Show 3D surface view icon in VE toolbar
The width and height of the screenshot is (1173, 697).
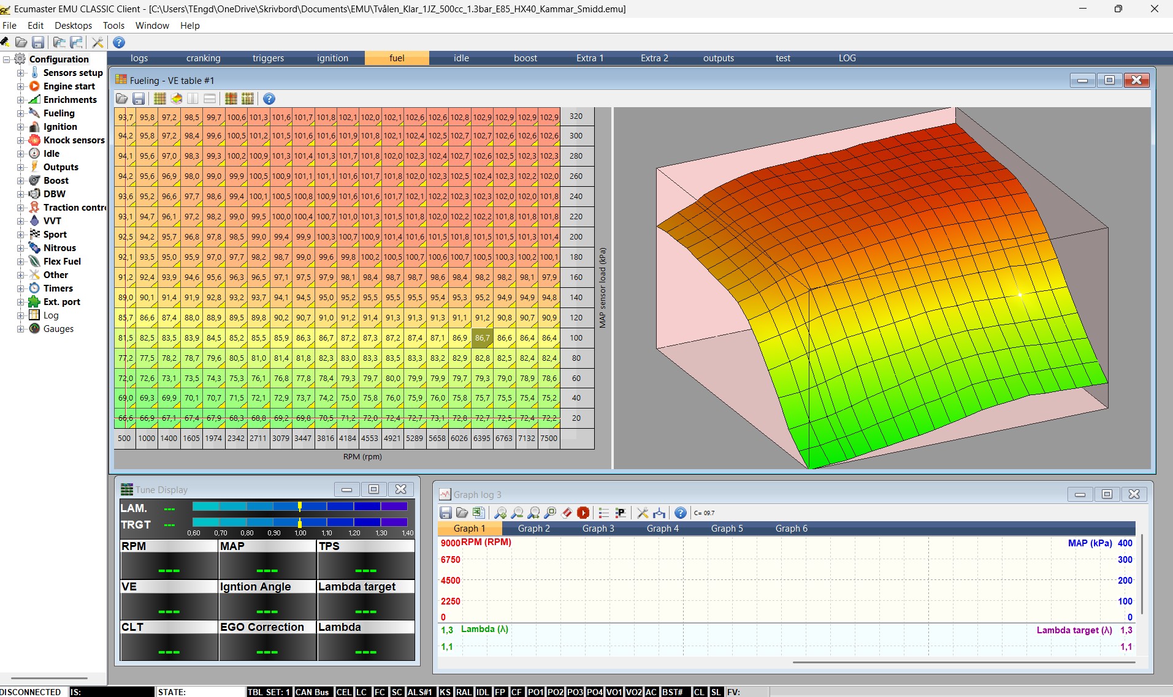[x=177, y=99]
